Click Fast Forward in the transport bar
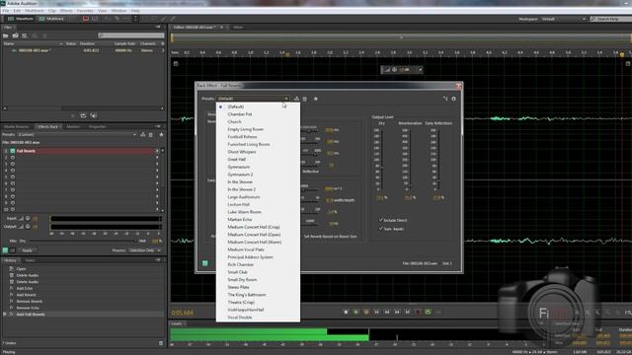This screenshot has height=355, width=632. click(397, 312)
